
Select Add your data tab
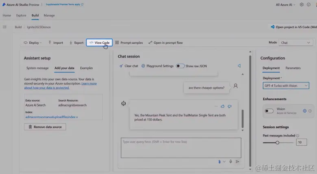[x=64, y=68]
